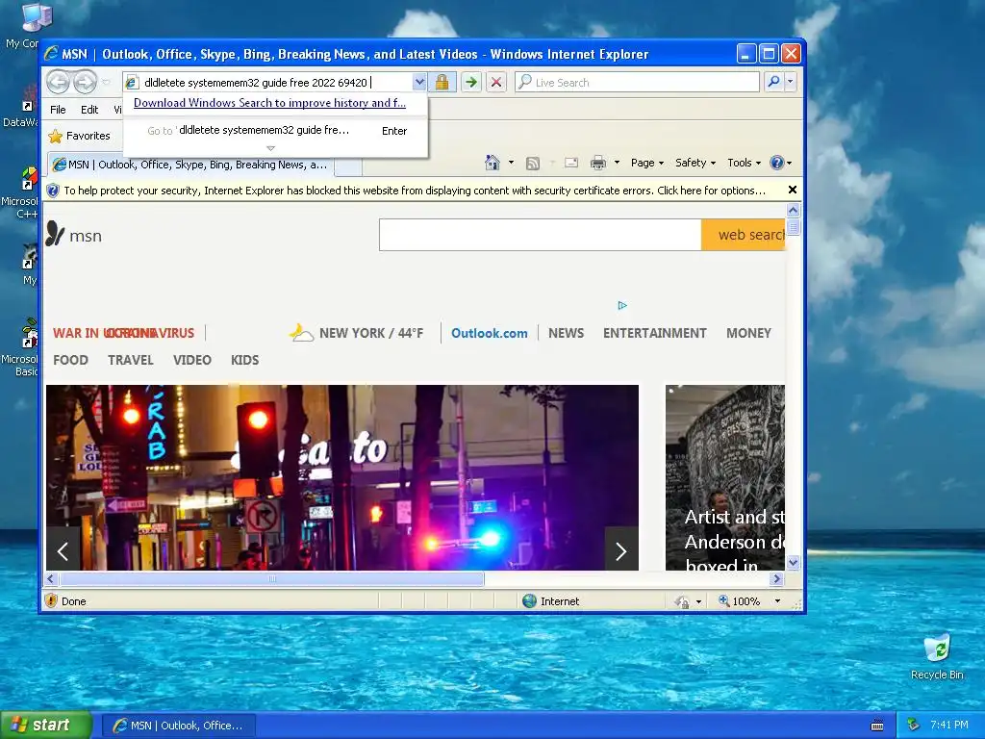Viewport: 985px width, 739px height.
Task: Click the status bar shield icon
Action: (x=52, y=600)
